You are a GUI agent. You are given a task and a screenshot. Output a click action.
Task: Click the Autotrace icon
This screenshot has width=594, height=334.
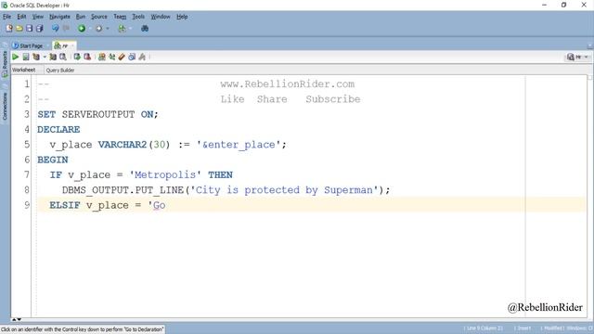(53, 57)
